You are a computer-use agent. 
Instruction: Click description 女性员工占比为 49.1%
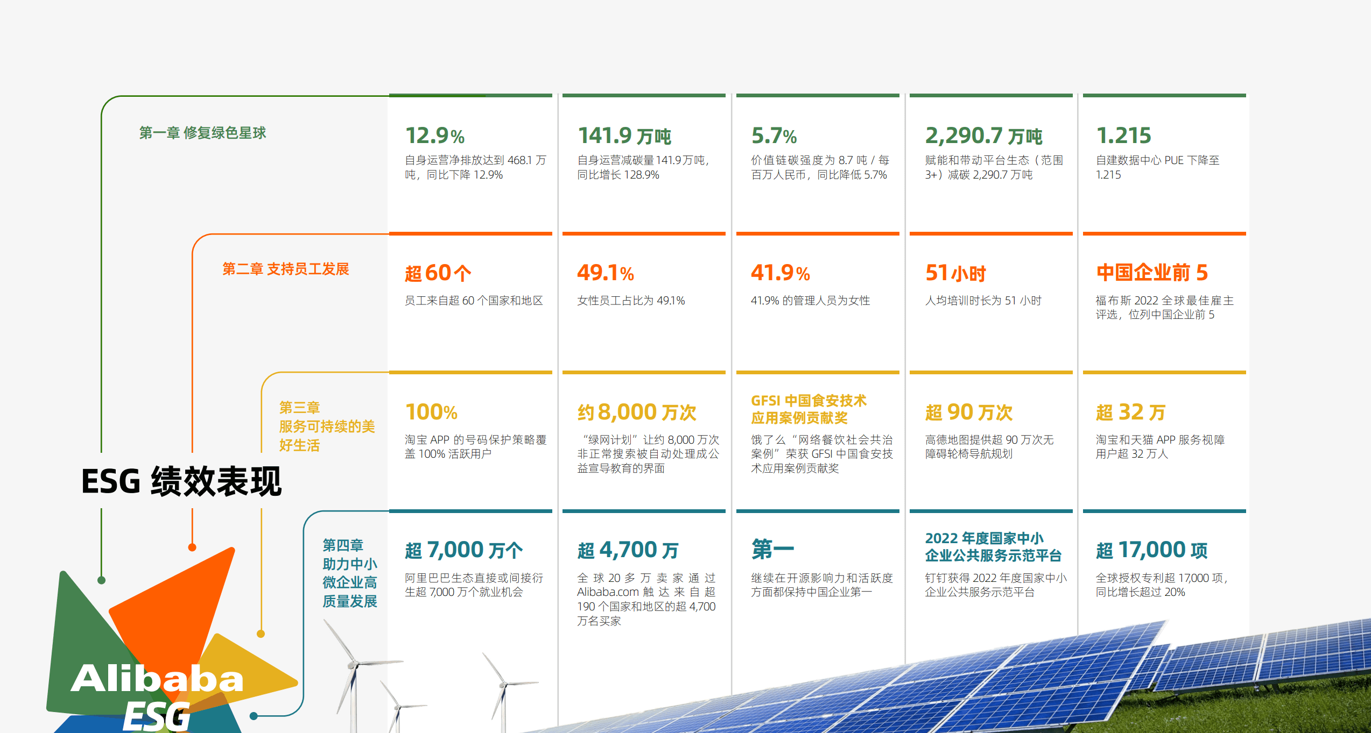pyautogui.click(x=631, y=301)
